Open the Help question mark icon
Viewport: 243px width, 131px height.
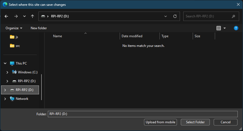coord(236,28)
